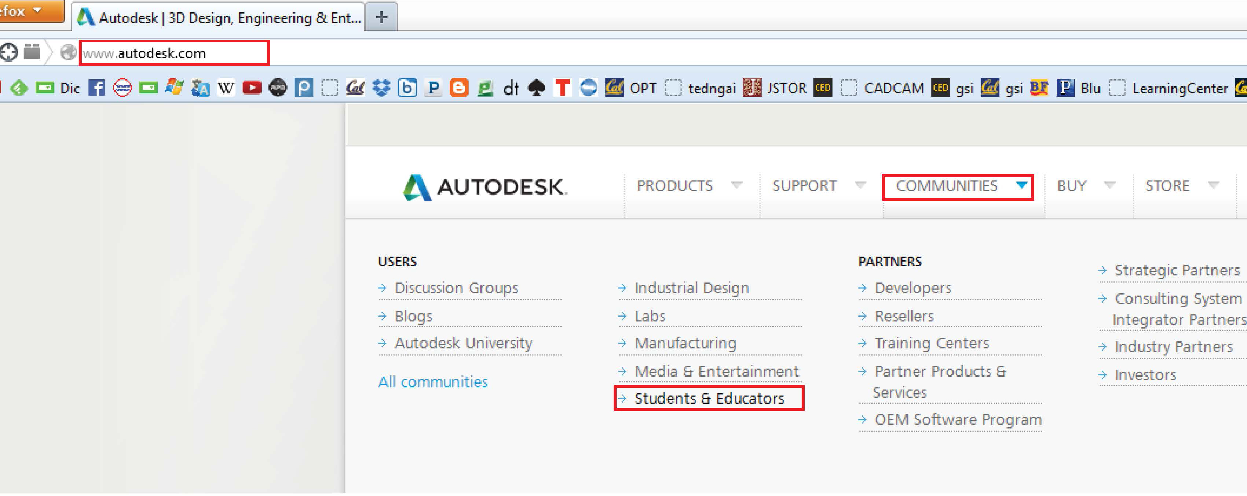1247x496 pixels.
Task: Open the CADCAM bookmark
Action: [x=882, y=89]
